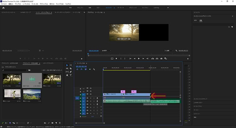Play the Program monitor
Viewport: 236px width, 128px height.
tap(139, 59)
